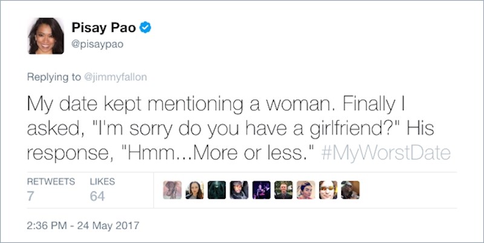Open the yellow sunglasses liker avatar

point(328,190)
